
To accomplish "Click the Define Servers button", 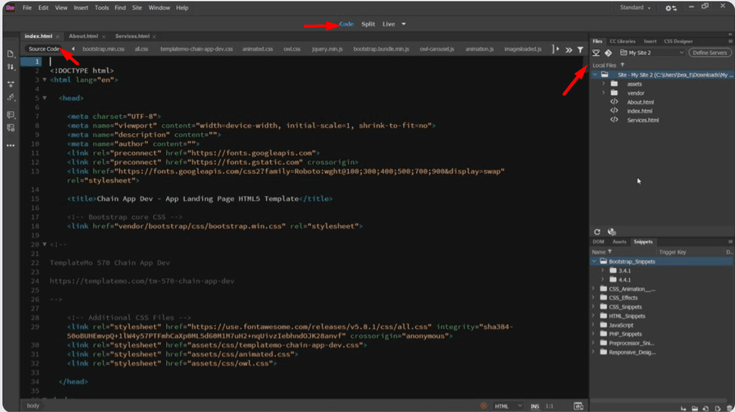I will point(710,53).
